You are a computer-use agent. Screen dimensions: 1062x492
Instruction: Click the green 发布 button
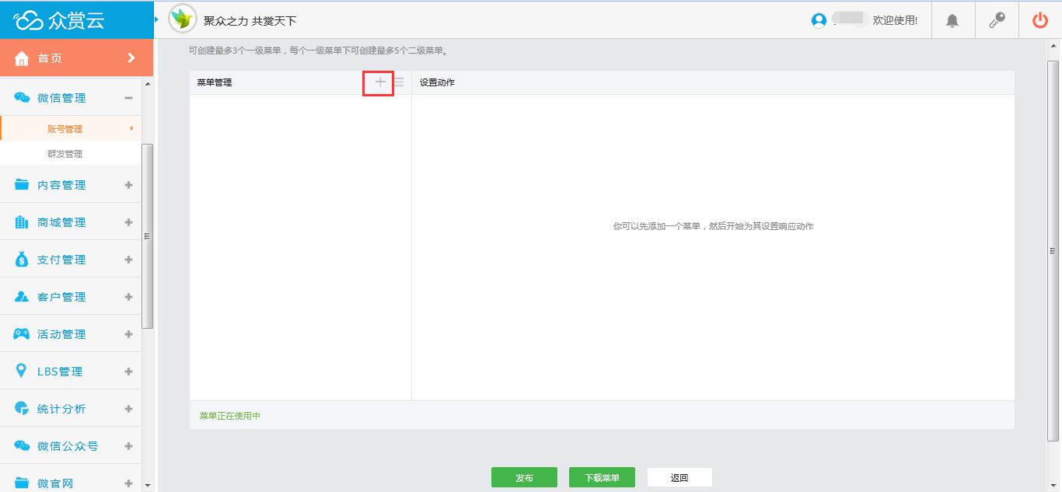pyautogui.click(x=524, y=477)
